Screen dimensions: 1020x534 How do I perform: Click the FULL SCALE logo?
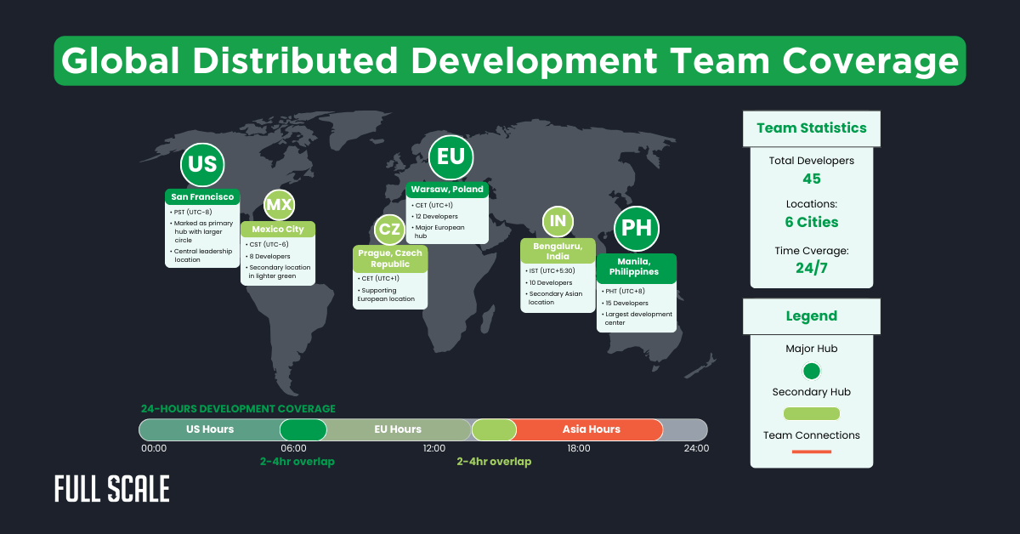point(112,489)
